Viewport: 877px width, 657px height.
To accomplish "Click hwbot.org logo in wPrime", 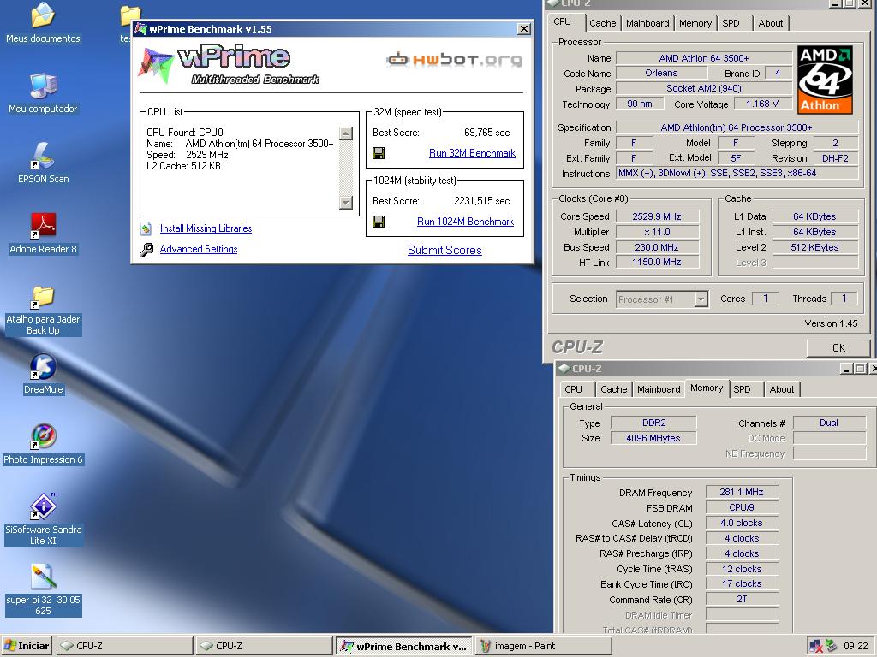I will [x=454, y=59].
